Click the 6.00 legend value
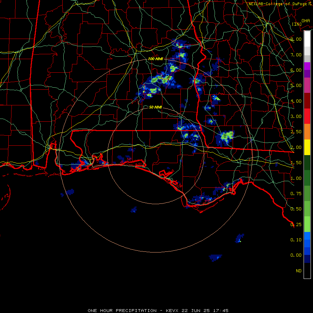 pos(296,70)
